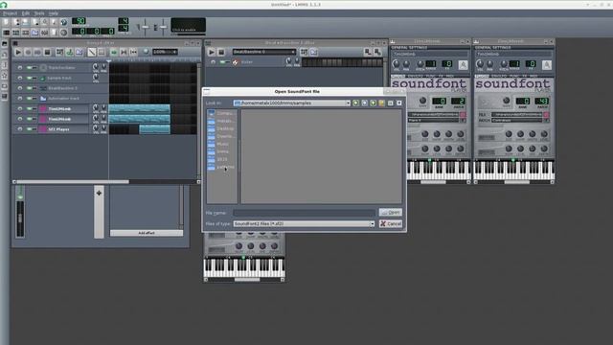
Task: Open the Project menu
Action: click(11, 13)
